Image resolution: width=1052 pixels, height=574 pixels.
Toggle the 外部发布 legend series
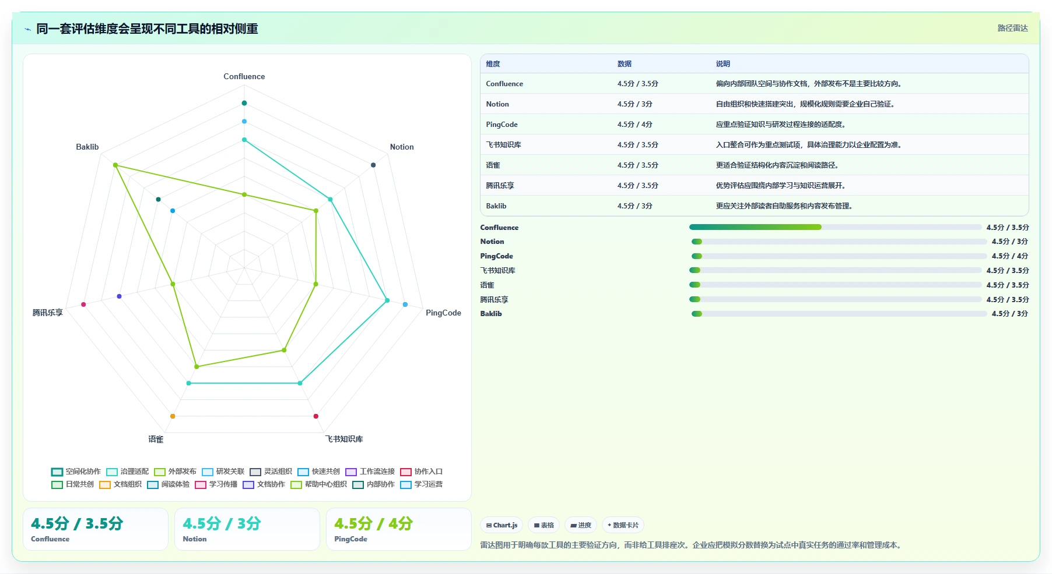click(175, 472)
